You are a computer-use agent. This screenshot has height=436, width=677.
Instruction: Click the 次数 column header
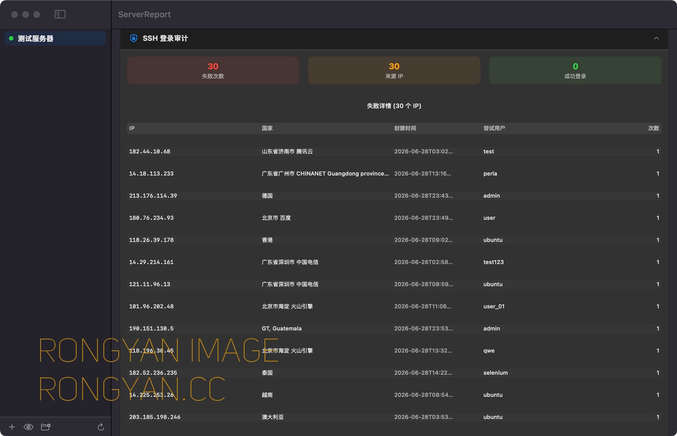tap(654, 129)
